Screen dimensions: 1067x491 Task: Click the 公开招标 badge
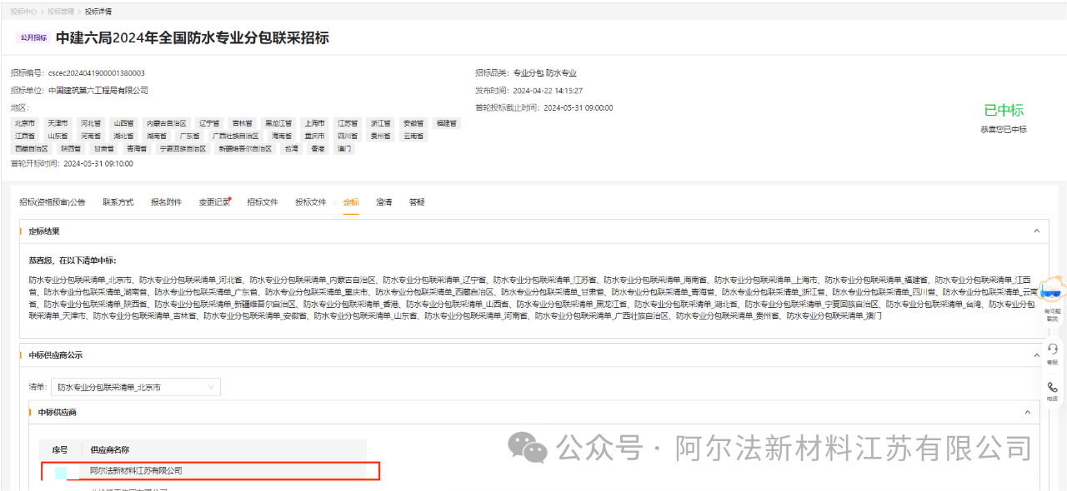point(33,37)
